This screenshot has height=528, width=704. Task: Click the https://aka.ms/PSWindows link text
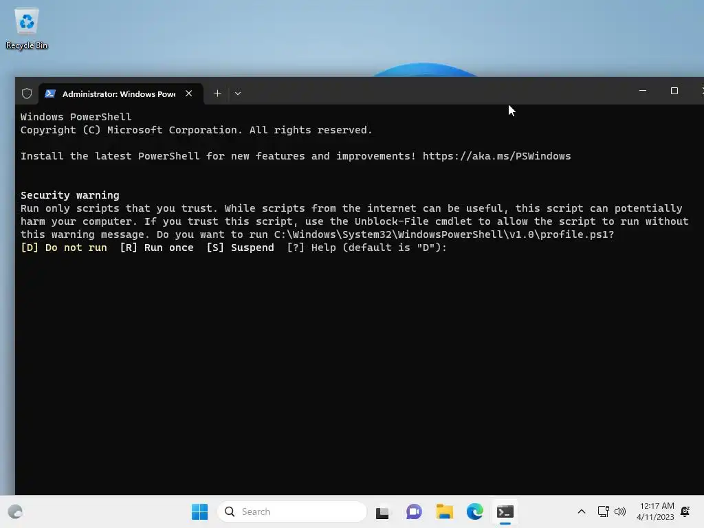tap(496, 156)
